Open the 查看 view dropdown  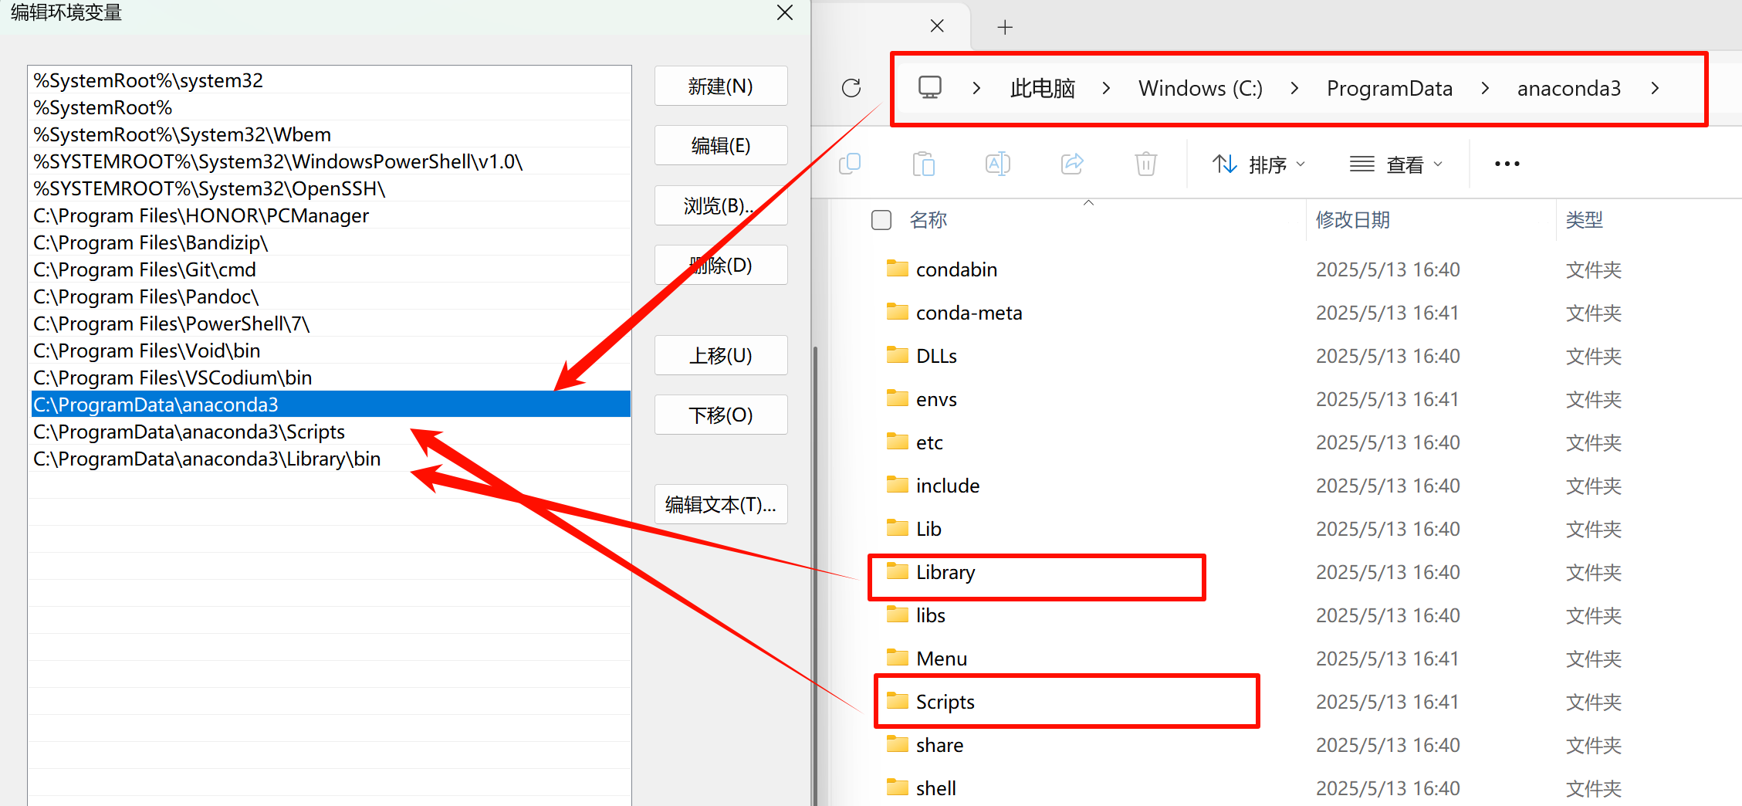tap(1395, 164)
